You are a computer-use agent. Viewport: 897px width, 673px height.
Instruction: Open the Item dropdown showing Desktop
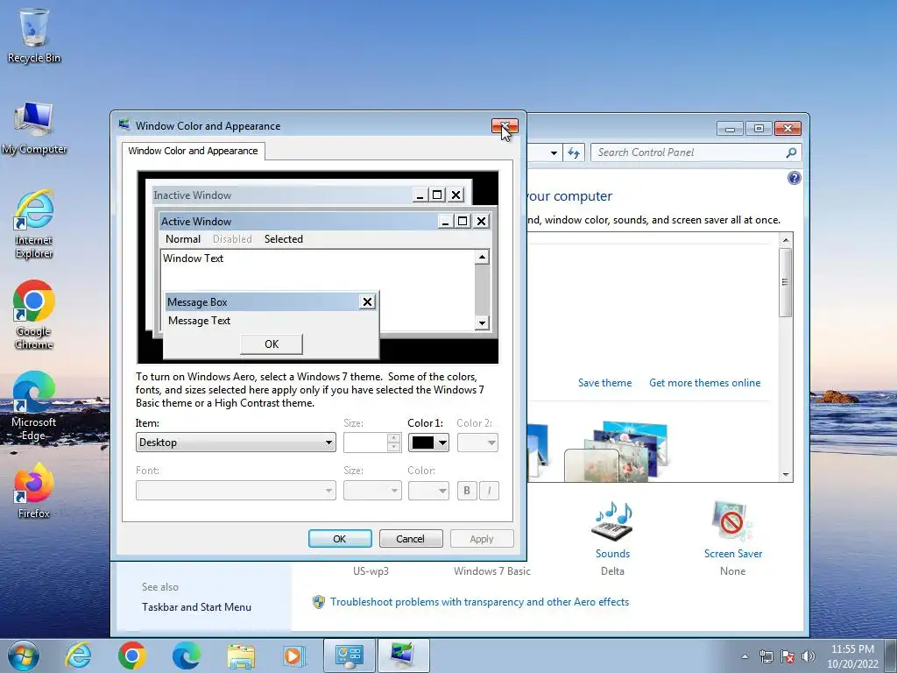(x=236, y=443)
